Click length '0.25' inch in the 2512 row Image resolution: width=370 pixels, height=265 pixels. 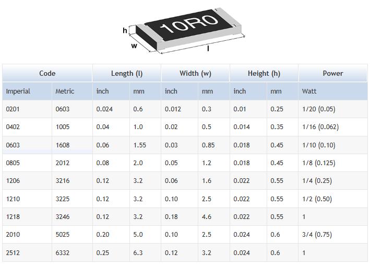(x=103, y=252)
